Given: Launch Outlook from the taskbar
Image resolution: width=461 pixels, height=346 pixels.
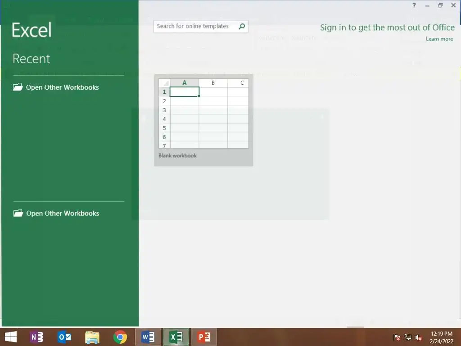Looking at the screenshot, I should tap(64, 337).
